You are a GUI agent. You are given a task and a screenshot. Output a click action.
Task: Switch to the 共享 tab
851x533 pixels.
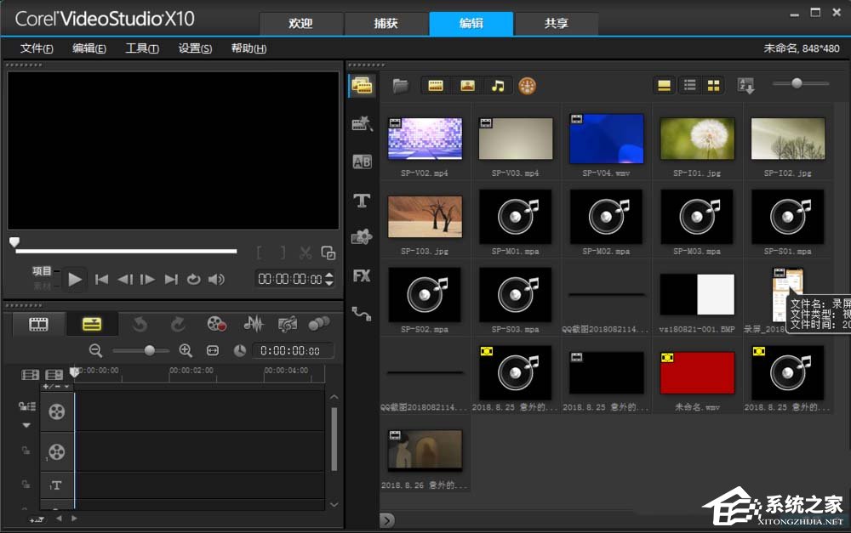tap(556, 24)
